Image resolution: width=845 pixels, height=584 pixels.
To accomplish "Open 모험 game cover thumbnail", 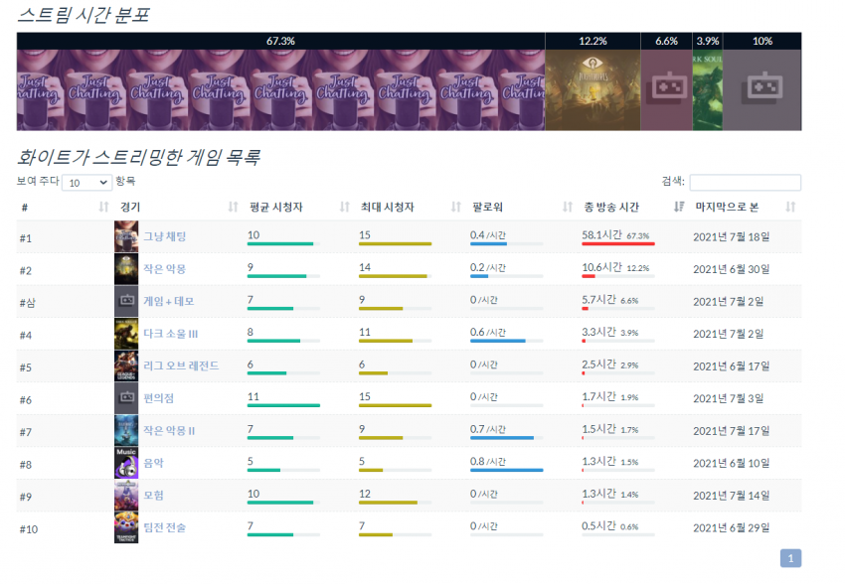I will (x=126, y=496).
